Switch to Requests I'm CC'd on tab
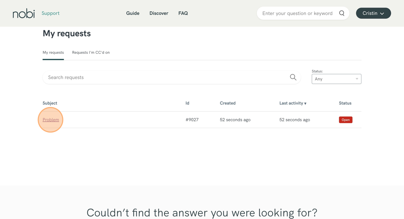The height and width of the screenshot is (219, 404). click(x=91, y=53)
